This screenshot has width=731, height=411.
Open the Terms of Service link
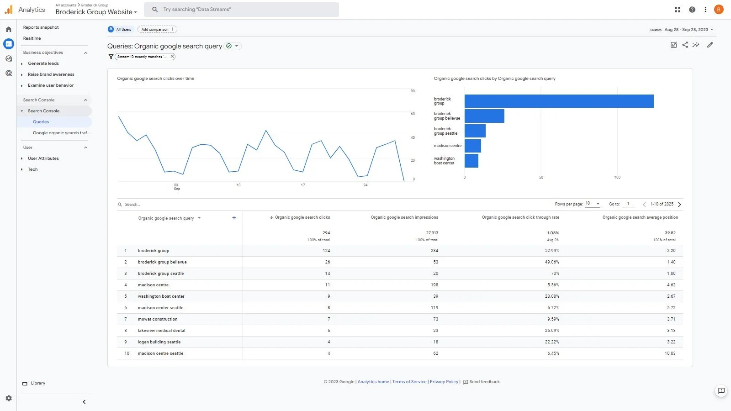[409, 381]
